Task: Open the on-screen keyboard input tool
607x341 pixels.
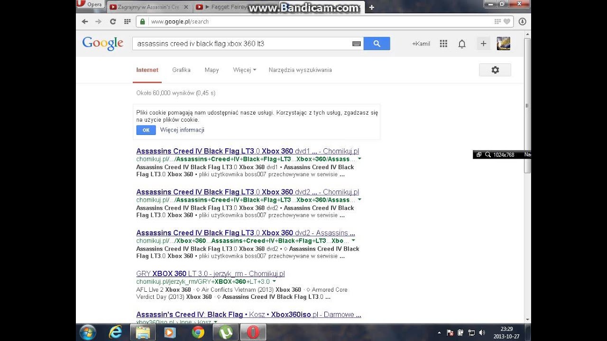Action: click(x=357, y=44)
